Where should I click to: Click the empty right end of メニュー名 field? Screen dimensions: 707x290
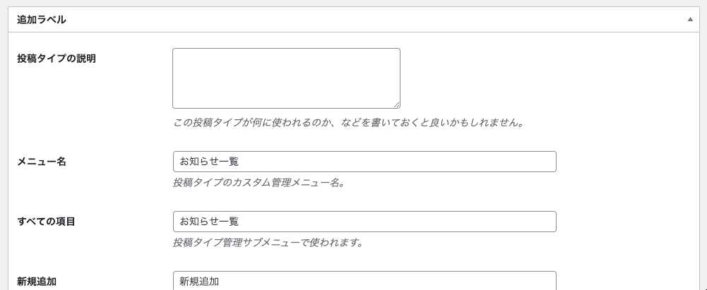[496, 162]
